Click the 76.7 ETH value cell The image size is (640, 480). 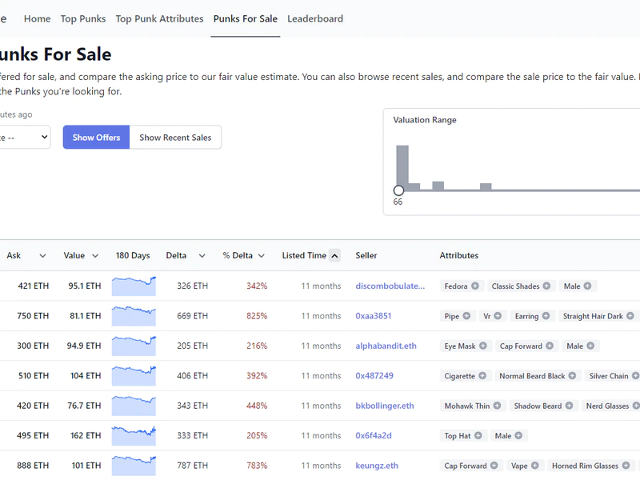(84, 406)
